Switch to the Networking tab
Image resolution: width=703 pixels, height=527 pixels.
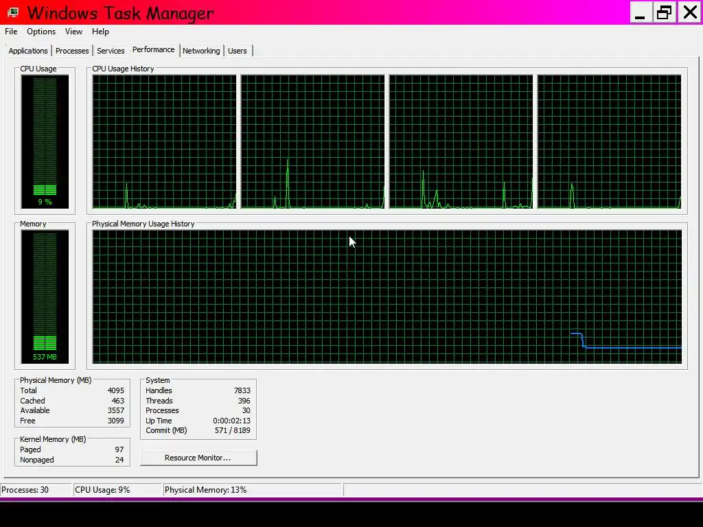(x=201, y=51)
